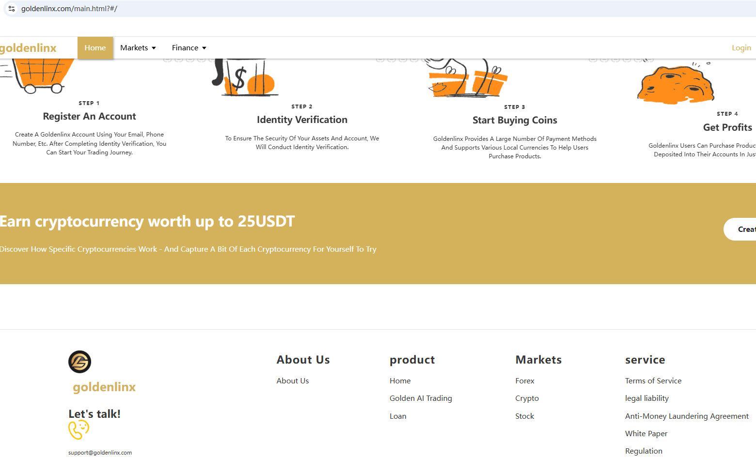Open the Loan link in footer
The image size is (756, 472).
click(398, 416)
